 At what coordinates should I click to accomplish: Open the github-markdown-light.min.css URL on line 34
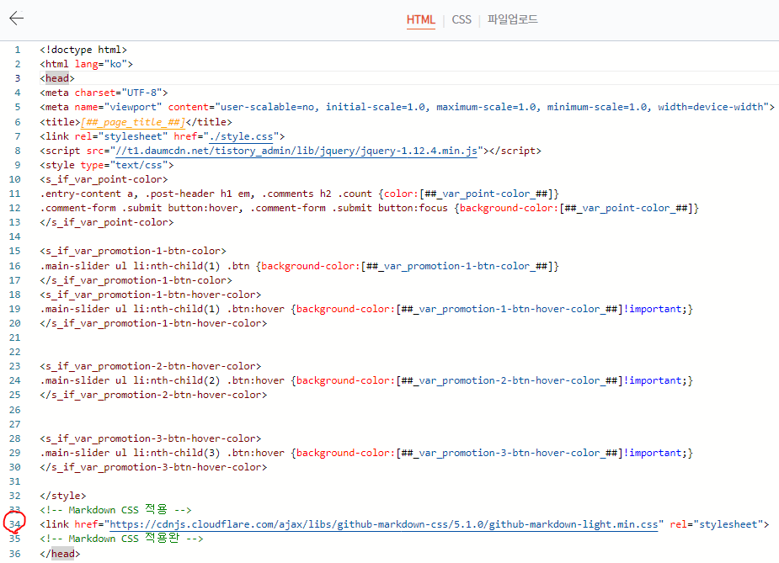[x=383, y=524]
